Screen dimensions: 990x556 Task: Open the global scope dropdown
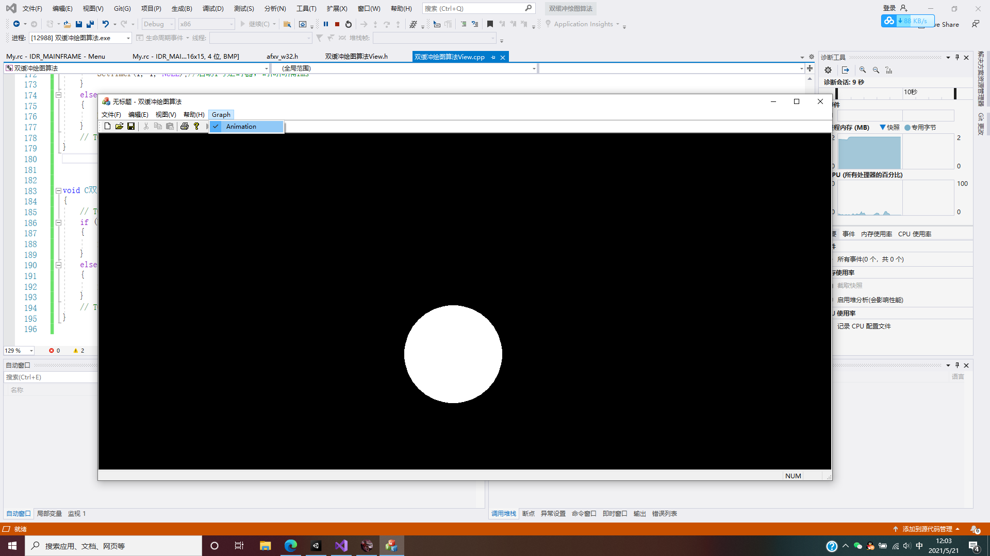point(534,68)
